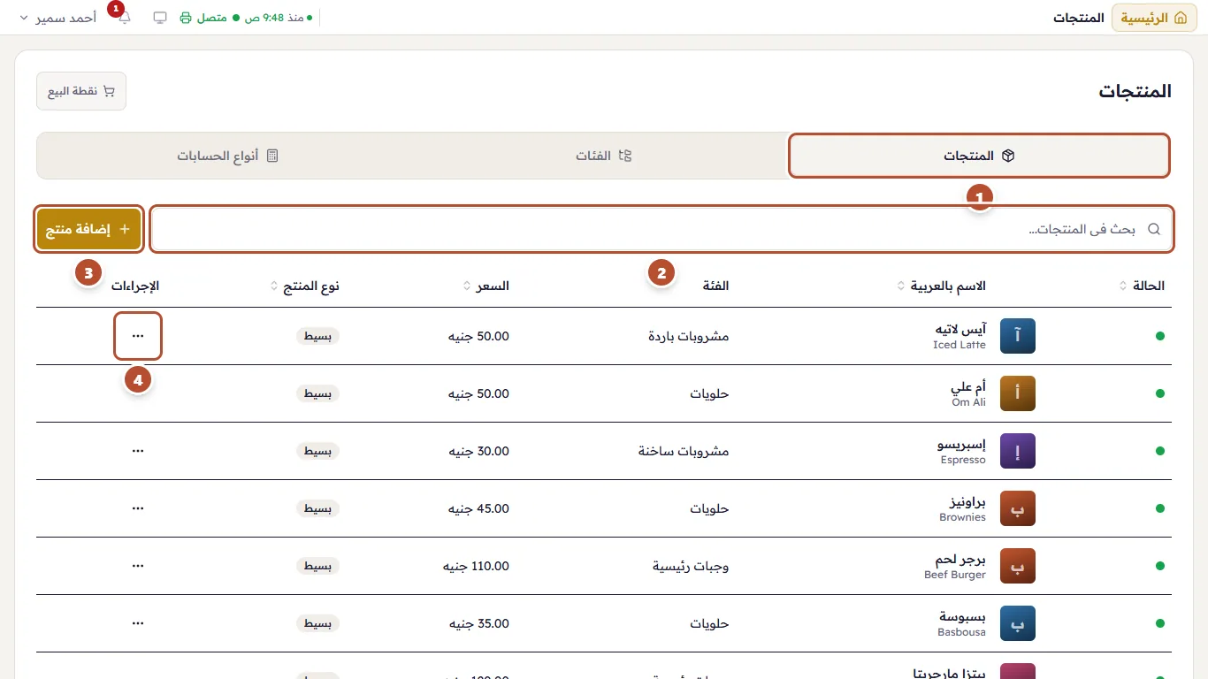
Task: Click the Om Ali product avatar
Action: (x=1018, y=393)
